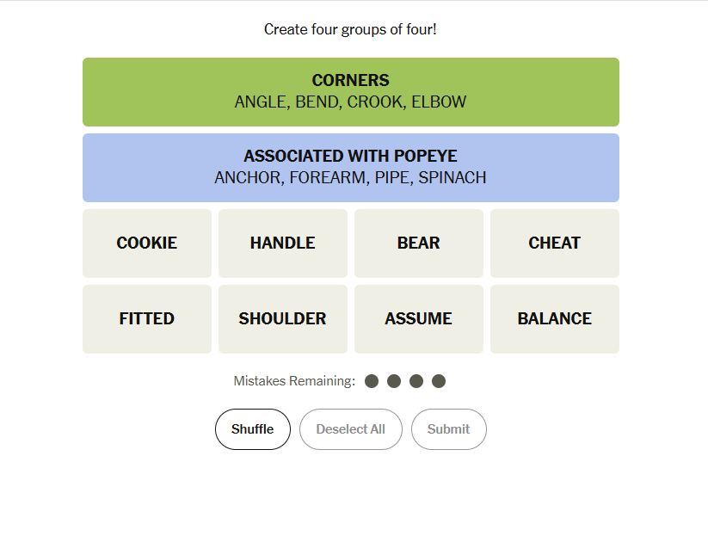This screenshot has height=536, width=708.
Task: Click the Deselect All button
Action: [351, 429]
